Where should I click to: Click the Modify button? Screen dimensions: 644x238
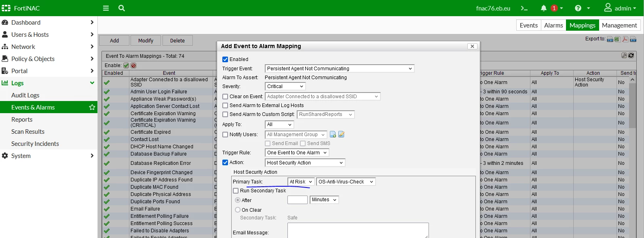point(146,40)
